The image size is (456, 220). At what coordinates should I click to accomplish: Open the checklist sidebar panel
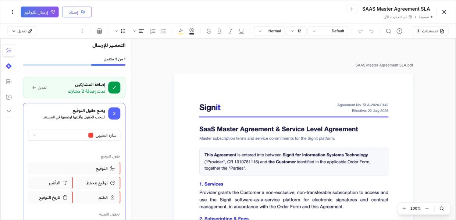(x=9, y=50)
